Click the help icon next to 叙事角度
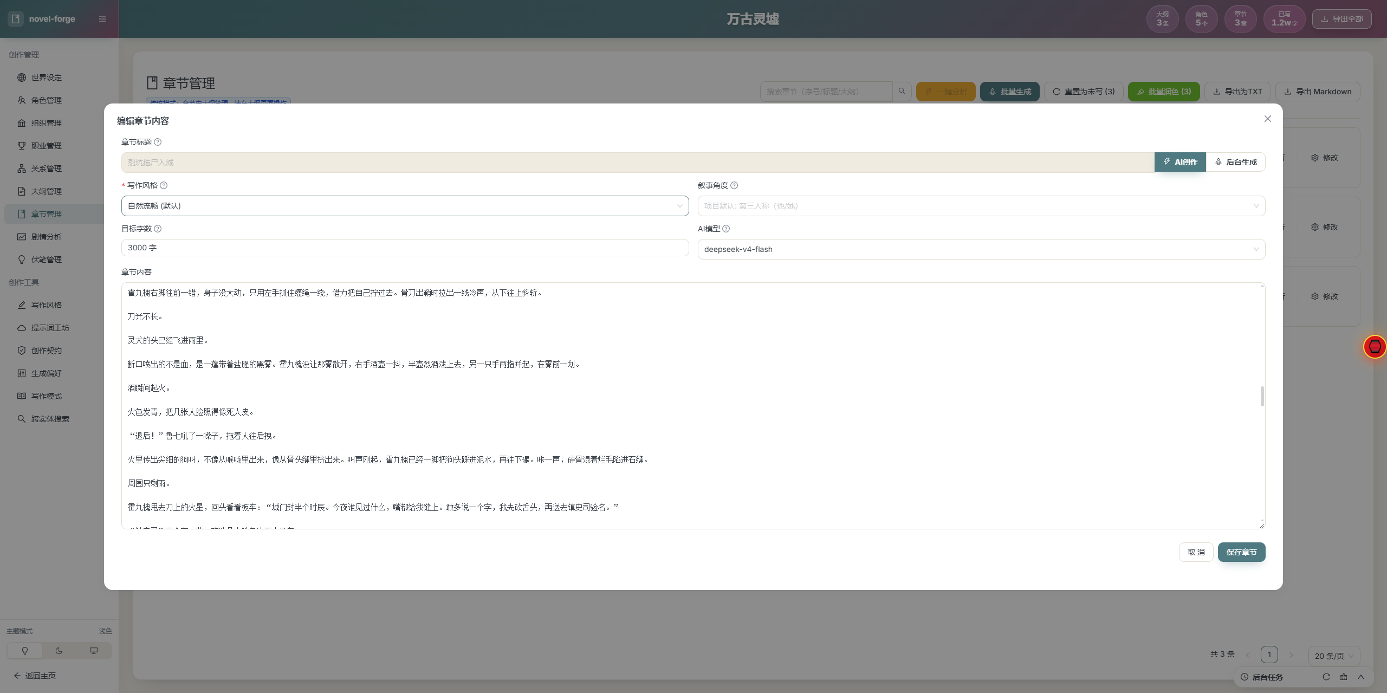This screenshot has height=693, width=1387. [734, 185]
